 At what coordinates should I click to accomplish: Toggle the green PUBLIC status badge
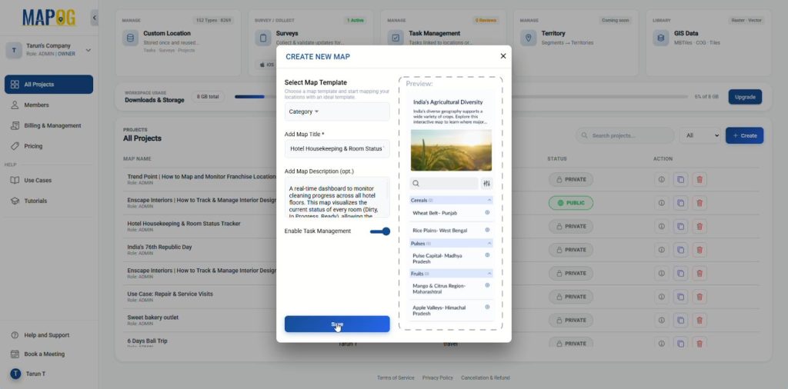[x=570, y=203]
